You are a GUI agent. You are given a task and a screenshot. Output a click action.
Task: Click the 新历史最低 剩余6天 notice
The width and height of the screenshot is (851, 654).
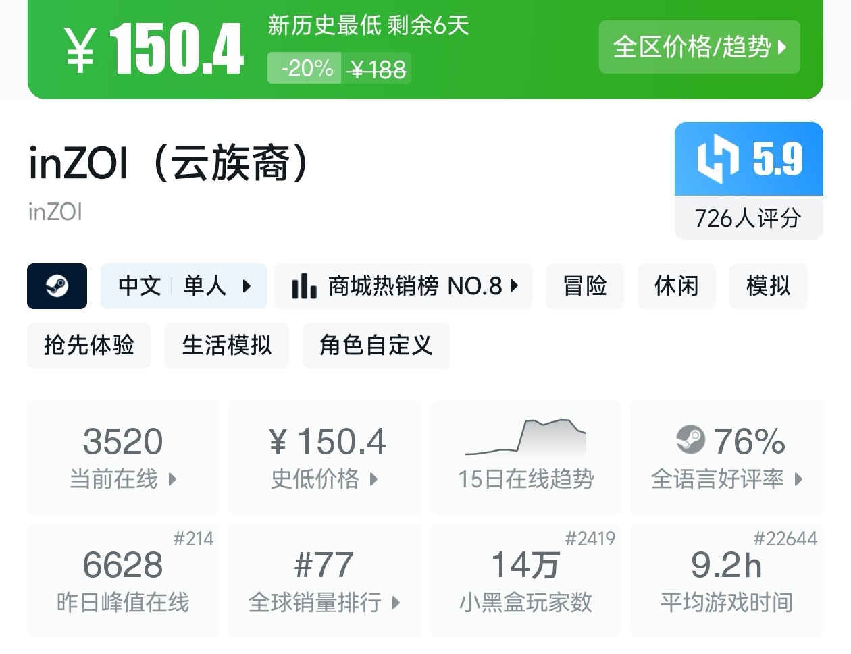368,26
